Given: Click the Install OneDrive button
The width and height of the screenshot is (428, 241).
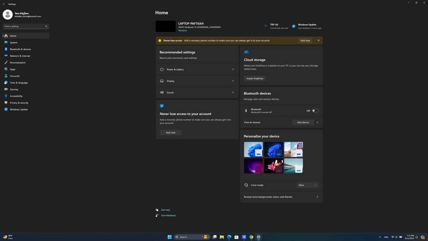Looking at the screenshot, I should point(254,78).
